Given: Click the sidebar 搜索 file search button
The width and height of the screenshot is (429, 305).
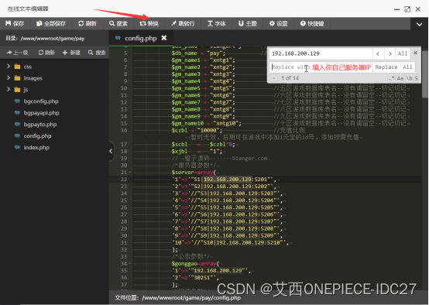Looking at the screenshot, I should [97, 53].
